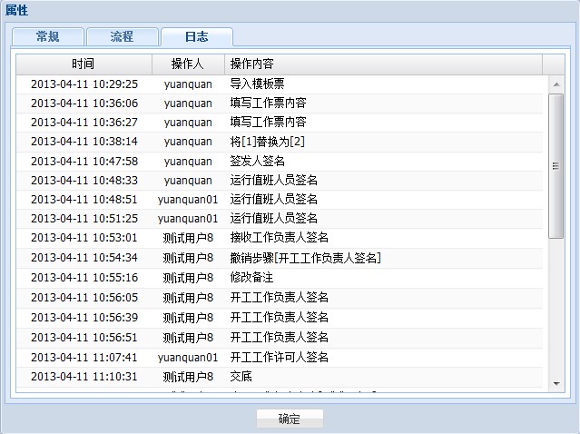Select the 日志 tab
The image size is (580, 434).
tap(196, 37)
